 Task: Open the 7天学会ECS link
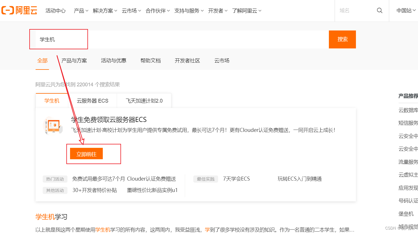[236, 179]
